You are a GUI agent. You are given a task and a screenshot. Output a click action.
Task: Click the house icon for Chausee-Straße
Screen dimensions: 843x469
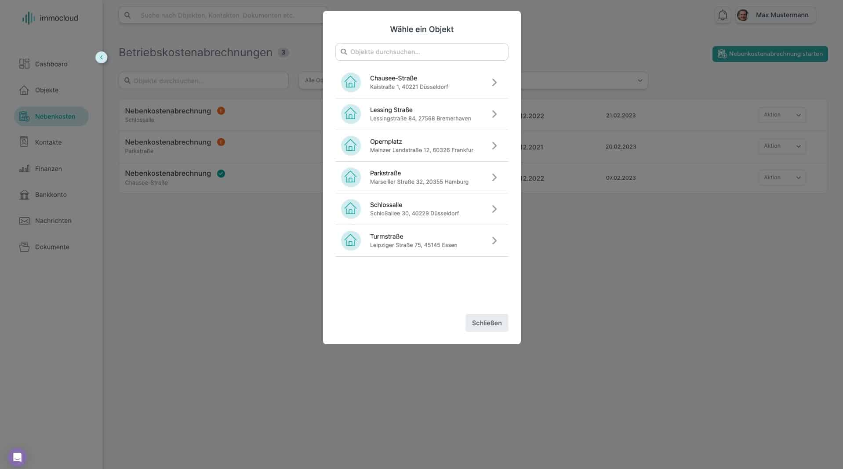coord(351,82)
